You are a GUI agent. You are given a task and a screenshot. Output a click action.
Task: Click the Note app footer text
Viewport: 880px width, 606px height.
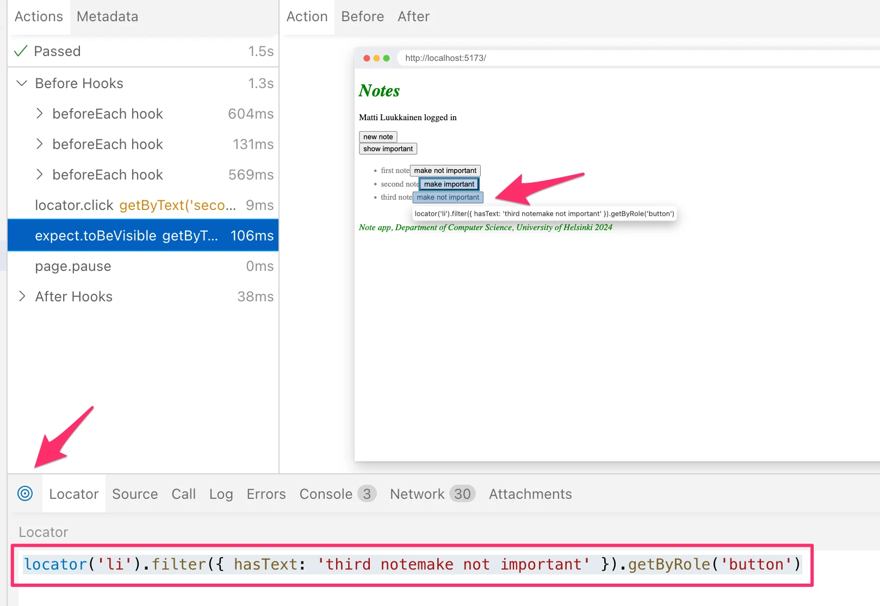pyautogui.click(x=486, y=227)
